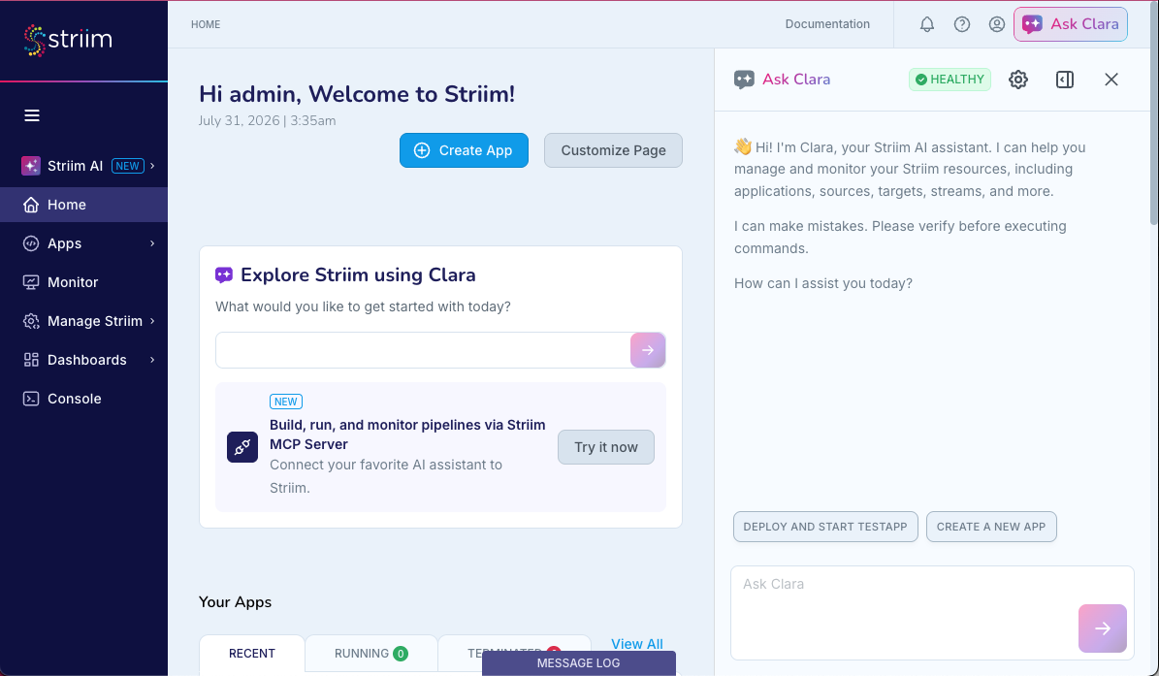Submit the Explore Striim prompt arrow
The width and height of the screenshot is (1159, 676).
tap(648, 350)
